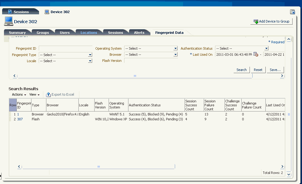This screenshot has height=184, width=302.
Task: Switch to the Users tab
Action: [65, 33]
